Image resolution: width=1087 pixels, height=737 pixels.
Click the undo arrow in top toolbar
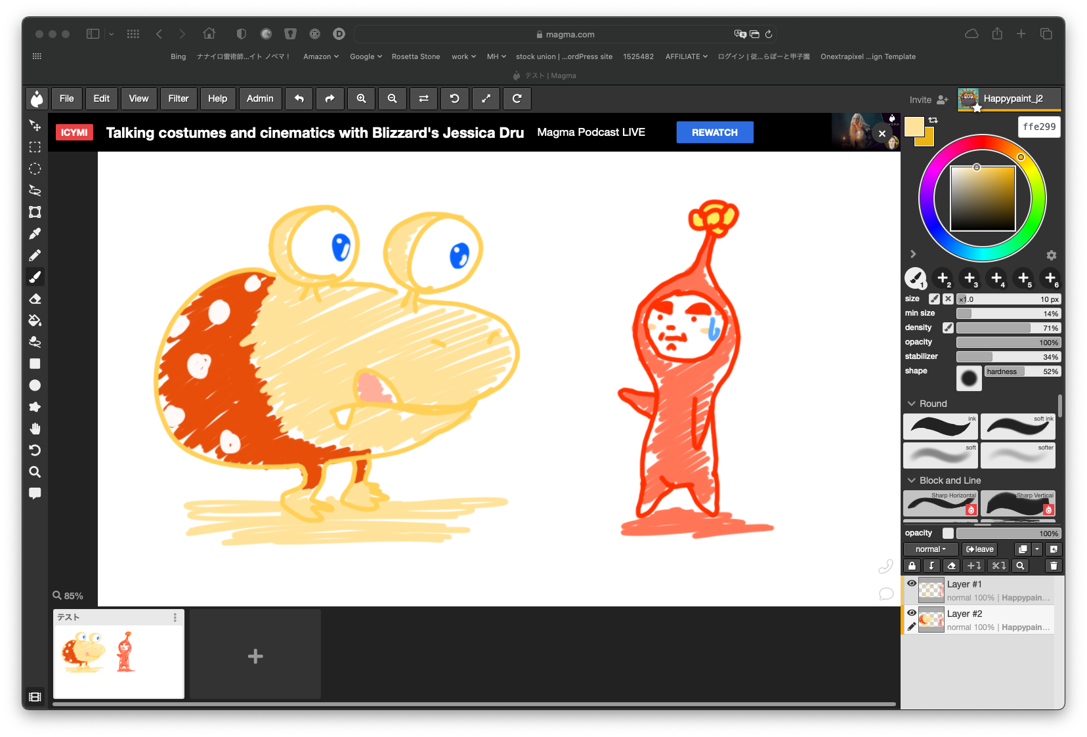[299, 98]
